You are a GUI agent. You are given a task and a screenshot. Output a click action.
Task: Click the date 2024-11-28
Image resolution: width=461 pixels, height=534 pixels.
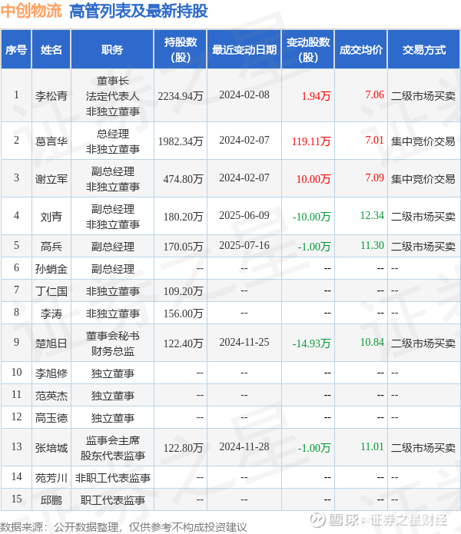coord(244,446)
